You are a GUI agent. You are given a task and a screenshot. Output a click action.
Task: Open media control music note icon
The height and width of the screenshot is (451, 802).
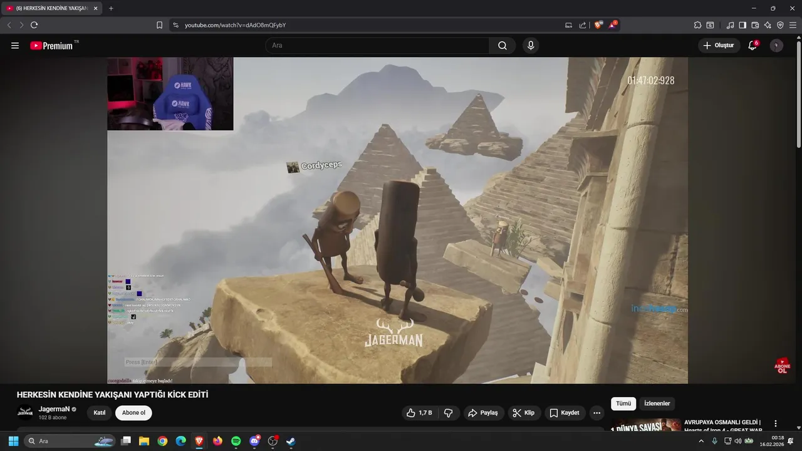[730, 25]
